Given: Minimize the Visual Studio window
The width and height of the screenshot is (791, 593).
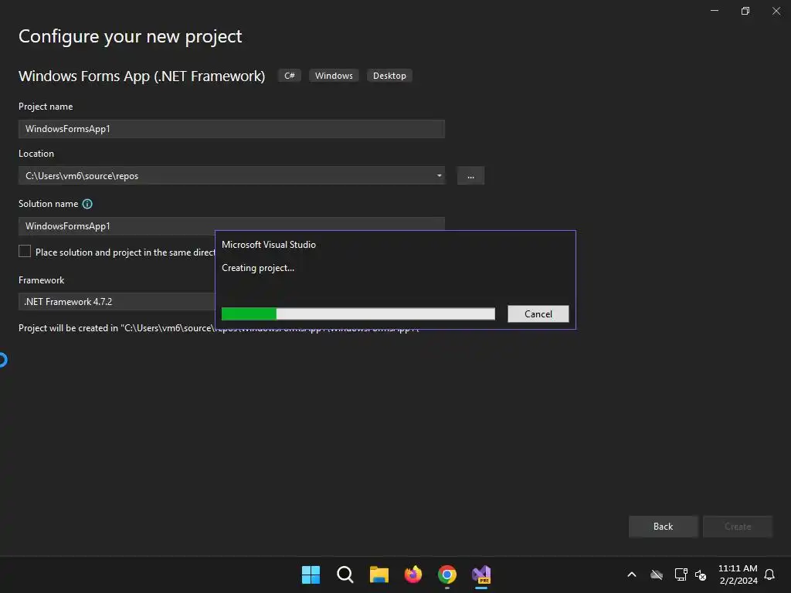Looking at the screenshot, I should [x=715, y=11].
